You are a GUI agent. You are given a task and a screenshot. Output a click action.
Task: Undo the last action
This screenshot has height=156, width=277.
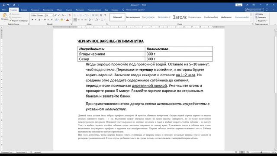click(8, 5)
